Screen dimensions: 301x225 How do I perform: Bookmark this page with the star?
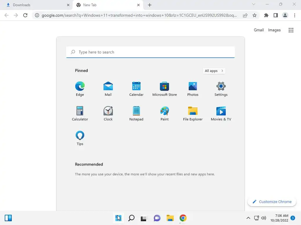point(255,15)
